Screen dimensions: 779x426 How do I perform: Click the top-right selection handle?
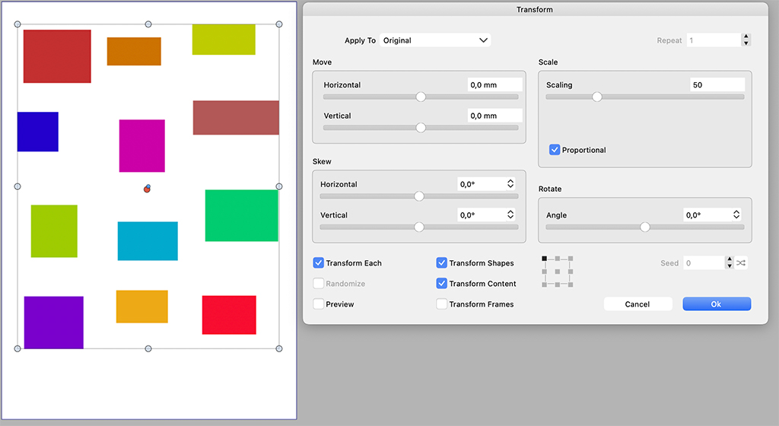(279, 24)
